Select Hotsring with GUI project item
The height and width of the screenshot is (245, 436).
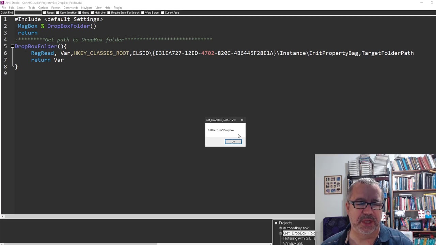click(299, 238)
